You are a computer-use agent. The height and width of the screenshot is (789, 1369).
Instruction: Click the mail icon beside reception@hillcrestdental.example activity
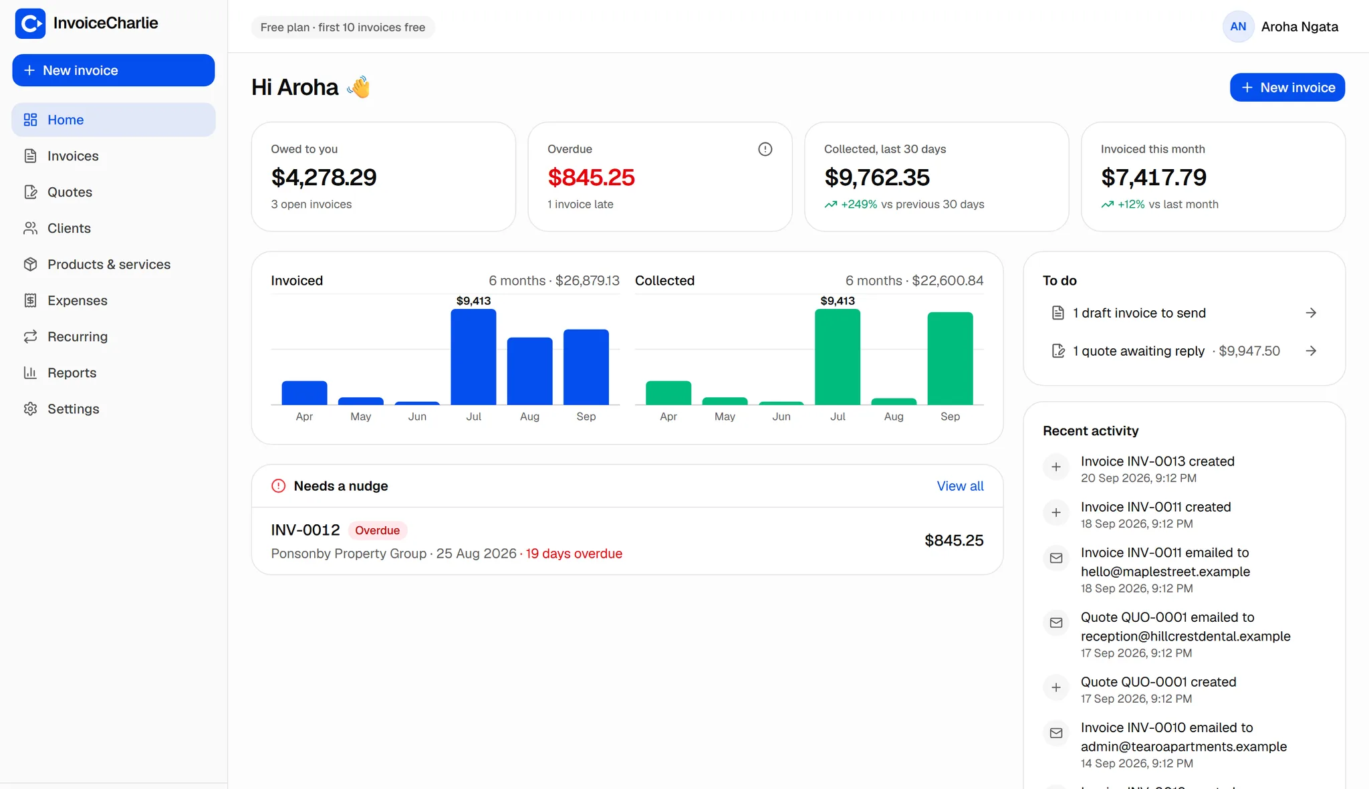click(1056, 623)
